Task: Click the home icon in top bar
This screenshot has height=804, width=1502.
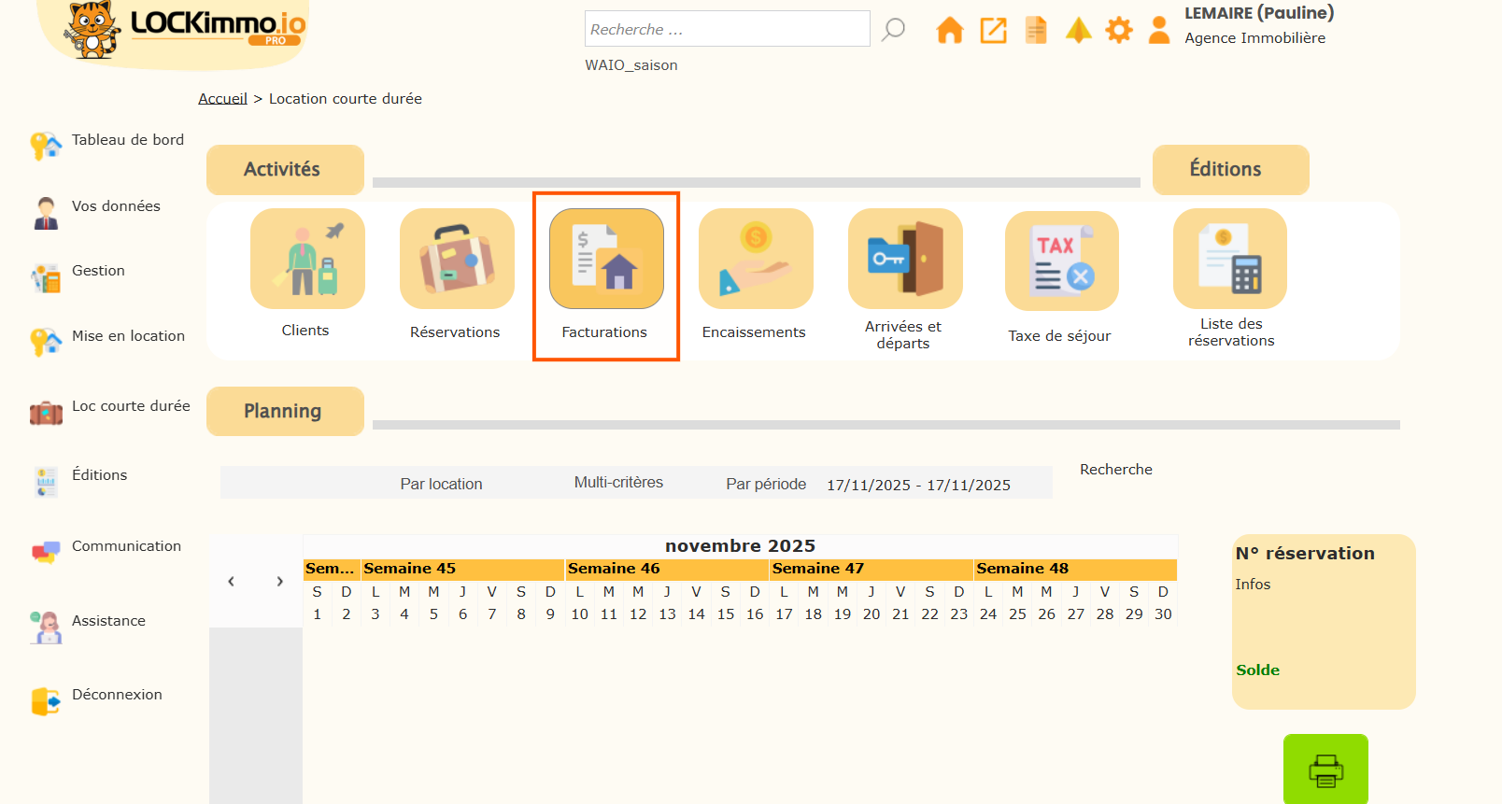Action: pyautogui.click(x=949, y=31)
